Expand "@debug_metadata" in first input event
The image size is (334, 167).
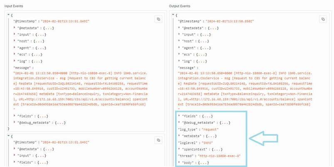(x=15, y=123)
